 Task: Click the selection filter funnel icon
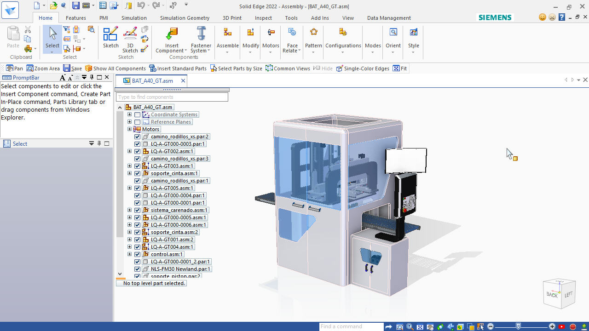click(x=67, y=29)
